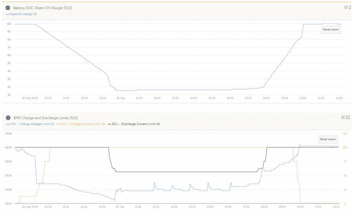This screenshot has height=215, width=353.
Task: Click the BMS Charge and Discharge Limits title
Action: pos(45,118)
